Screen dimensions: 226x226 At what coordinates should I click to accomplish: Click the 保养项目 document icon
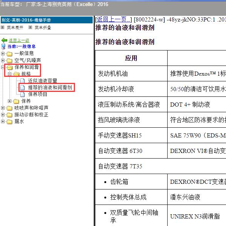pos(23,94)
